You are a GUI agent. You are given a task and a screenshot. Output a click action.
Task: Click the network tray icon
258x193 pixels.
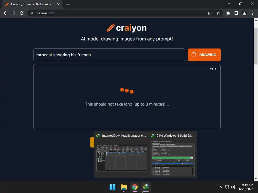(x=227, y=187)
